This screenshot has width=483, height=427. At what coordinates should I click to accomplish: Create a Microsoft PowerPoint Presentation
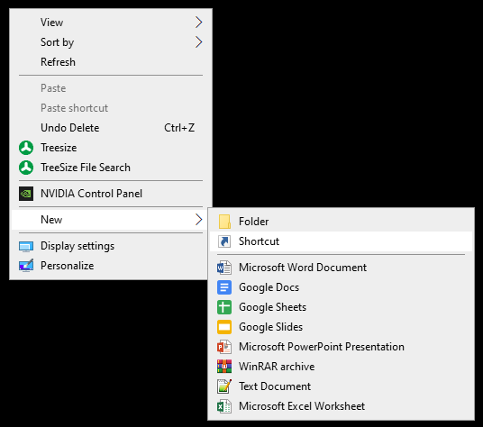341,347
